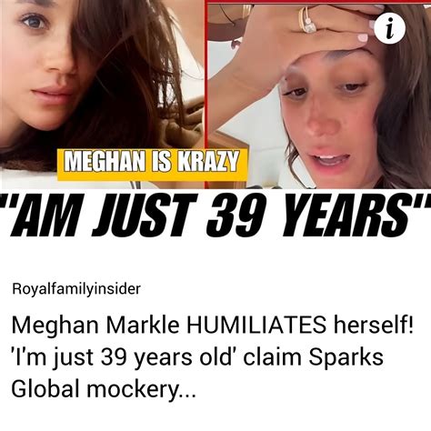Click the diamond ring in the right photo
The image size is (431, 431).
(309, 22)
